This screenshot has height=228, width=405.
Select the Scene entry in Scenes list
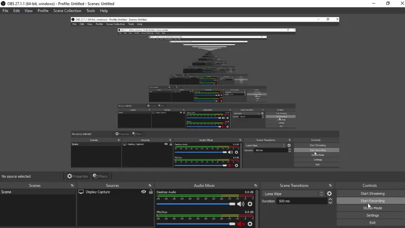coord(38,192)
